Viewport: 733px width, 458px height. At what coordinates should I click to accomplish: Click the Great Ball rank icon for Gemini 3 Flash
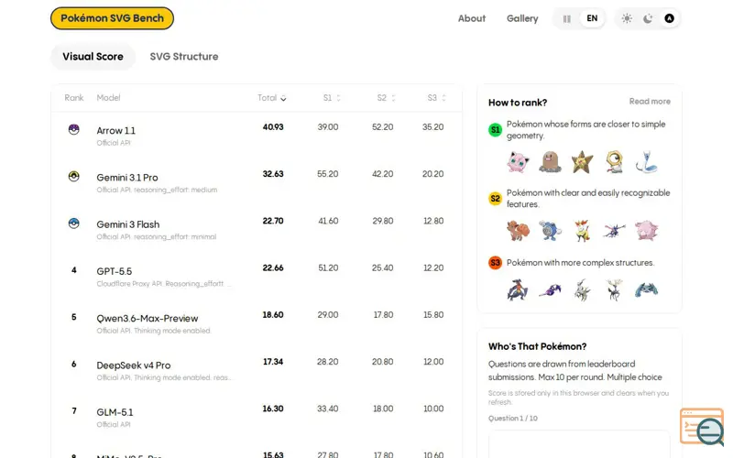tap(74, 224)
